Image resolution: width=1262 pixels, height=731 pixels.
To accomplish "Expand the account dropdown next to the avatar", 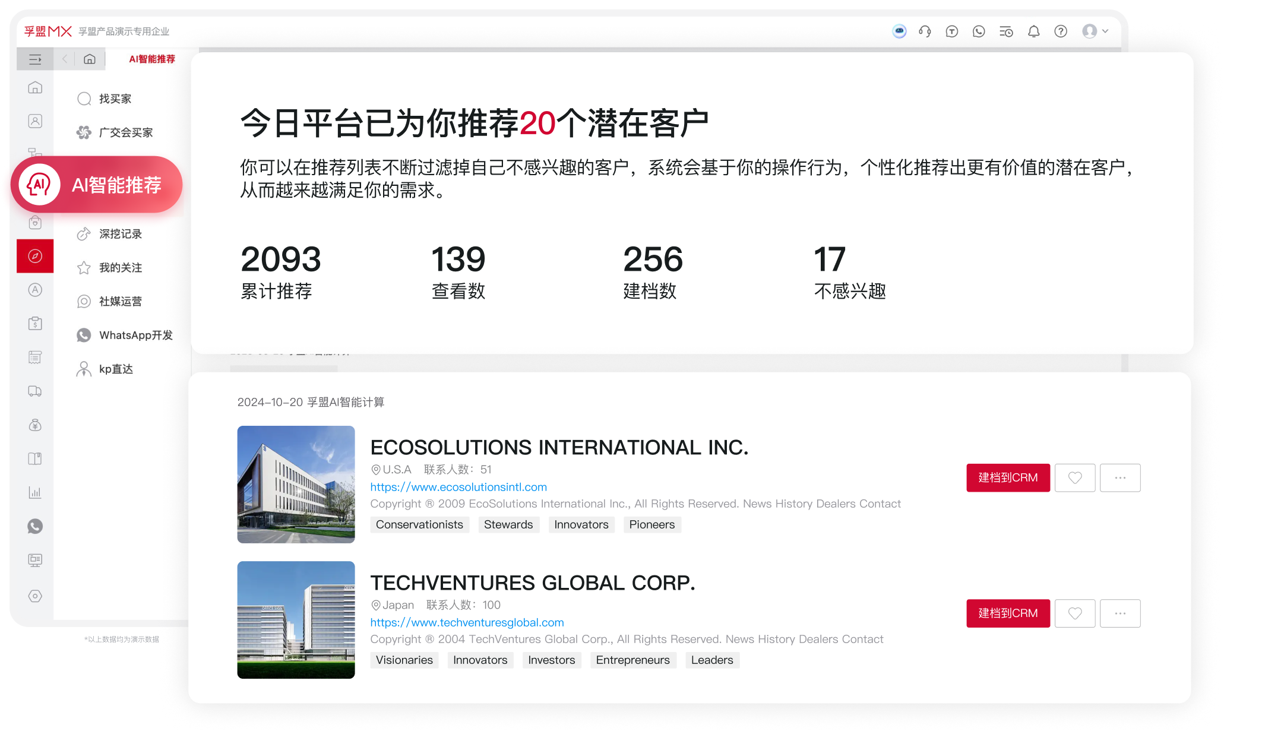I will pos(1105,31).
